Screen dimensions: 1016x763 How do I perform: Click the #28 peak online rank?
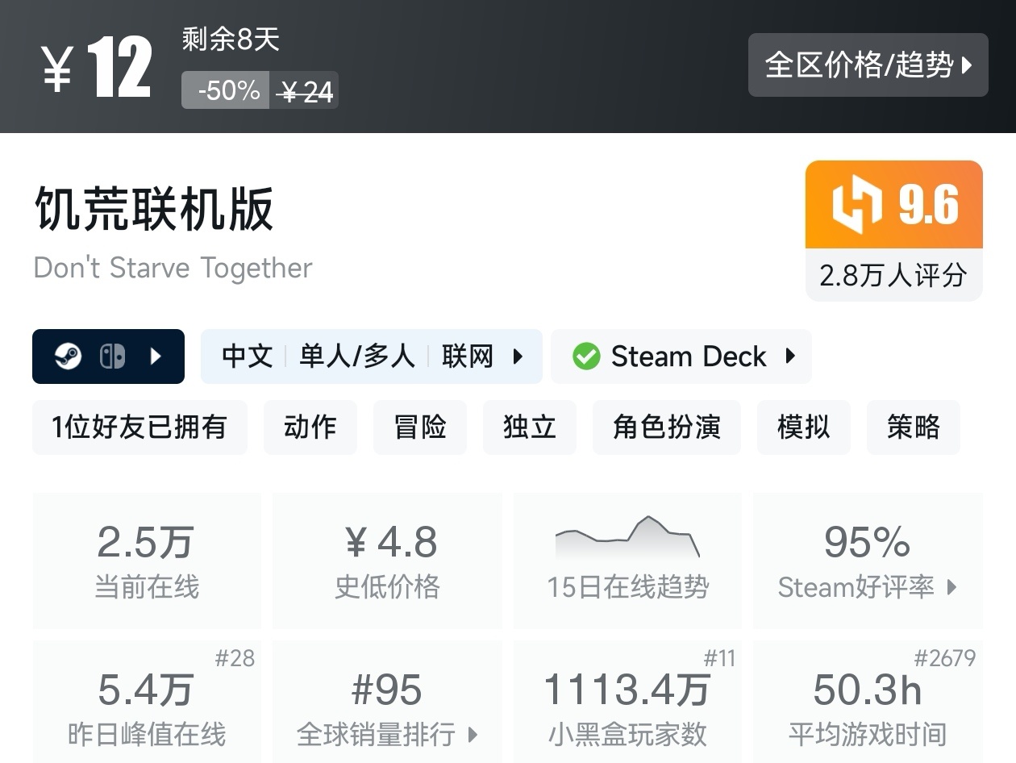235,658
